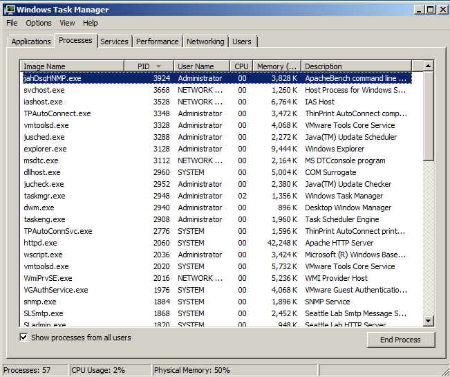The height and width of the screenshot is (377, 450).
Task: Switch to the Users tab
Action: coord(242,42)
